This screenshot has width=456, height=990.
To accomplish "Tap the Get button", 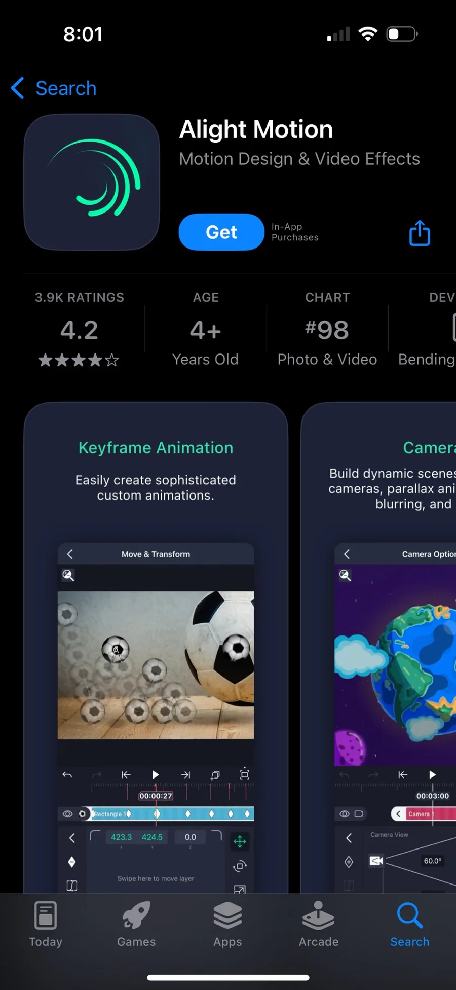I will 221,232.
